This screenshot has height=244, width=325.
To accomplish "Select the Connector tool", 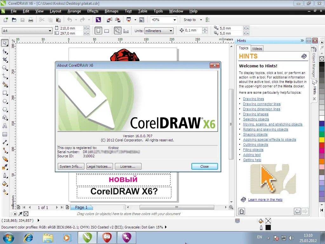I will click(x=5, y=151).
